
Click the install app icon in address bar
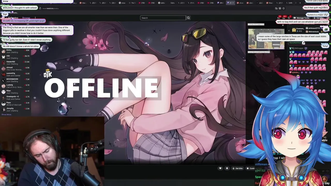pyautogui.click(x=280, y=8)
